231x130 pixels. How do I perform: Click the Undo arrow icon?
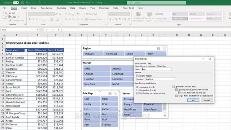point(27,3)
